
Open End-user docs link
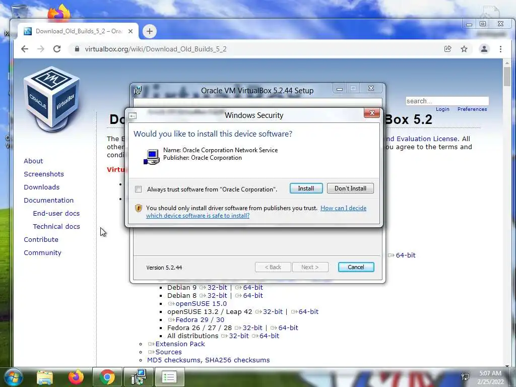coord(56,213)
